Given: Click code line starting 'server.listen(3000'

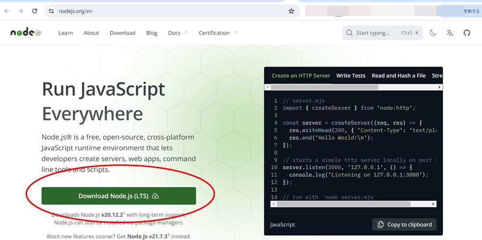Looking at the screenshot, I should tap(348, 168).
